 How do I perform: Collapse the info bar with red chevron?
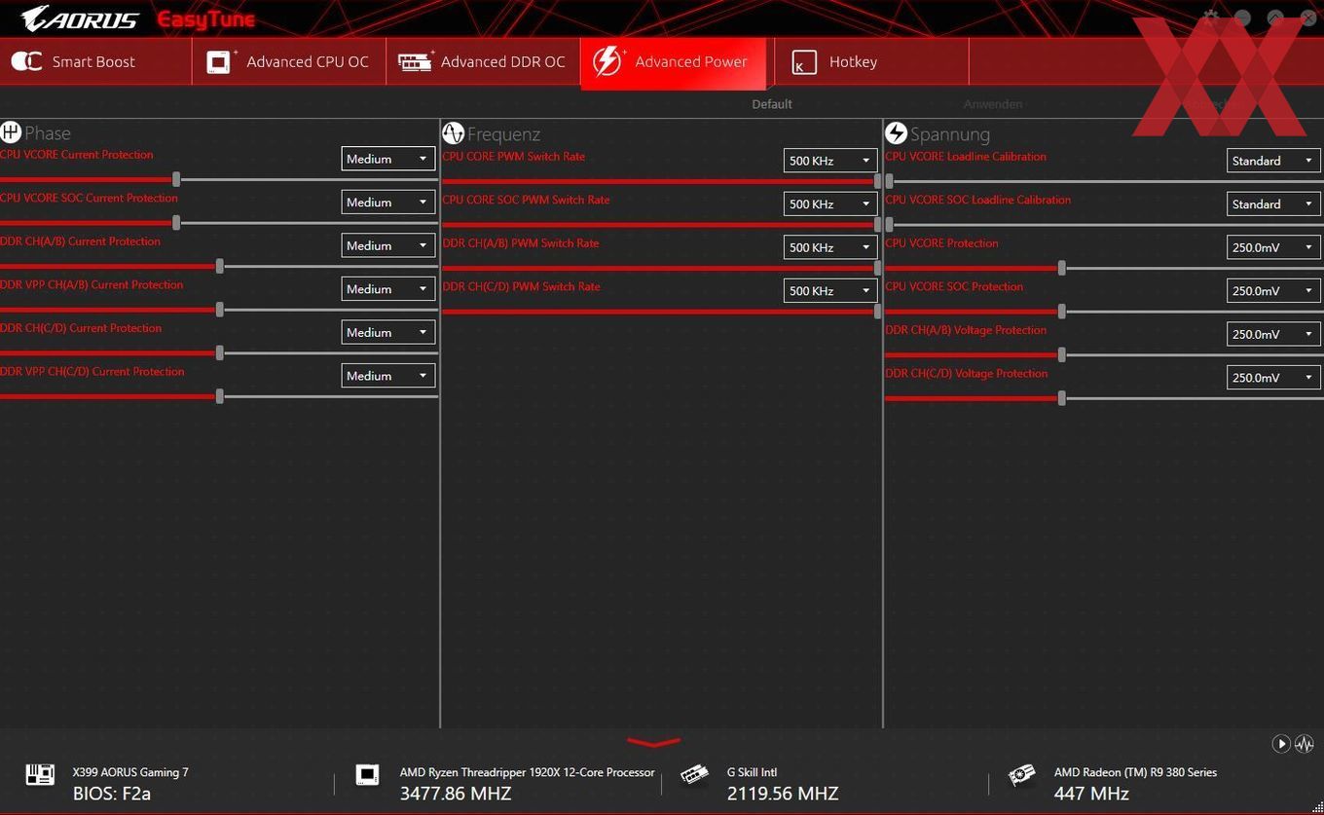point(653,743)
